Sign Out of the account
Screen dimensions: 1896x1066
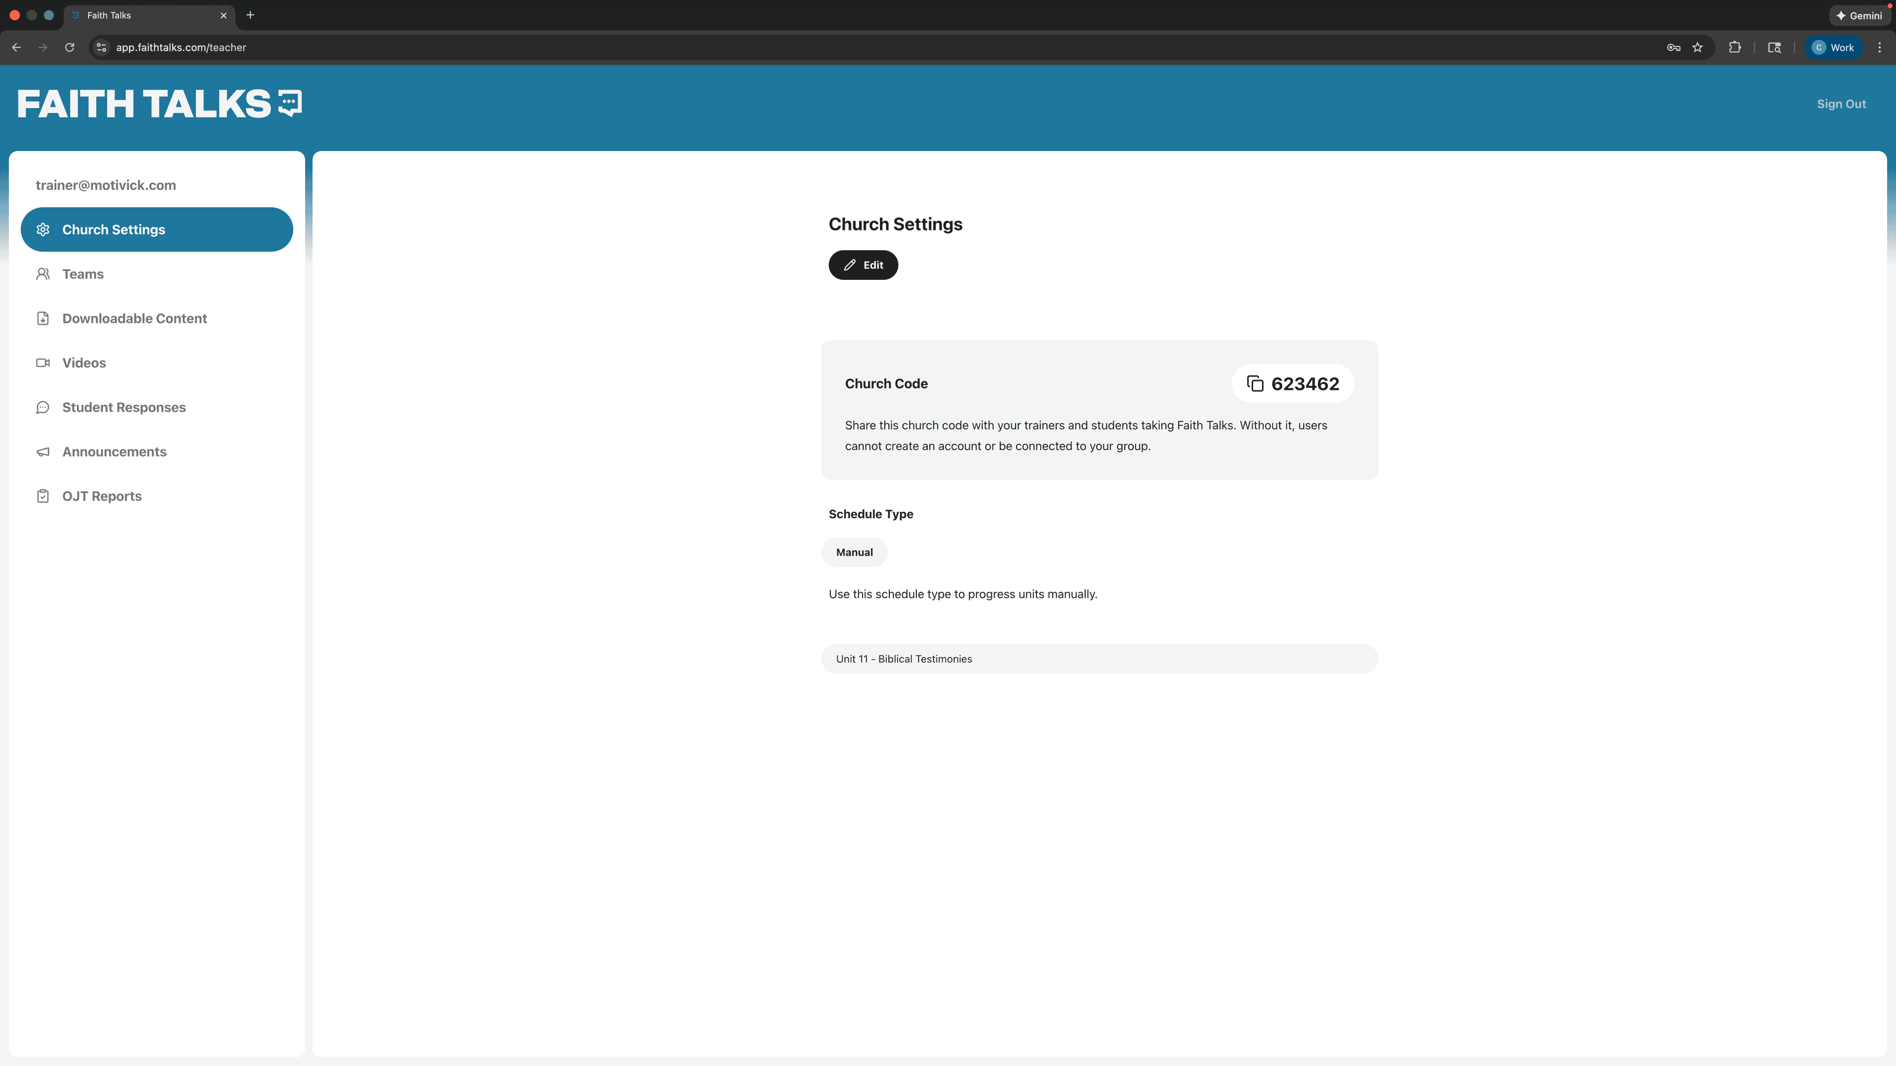[x=1841, y=104]
